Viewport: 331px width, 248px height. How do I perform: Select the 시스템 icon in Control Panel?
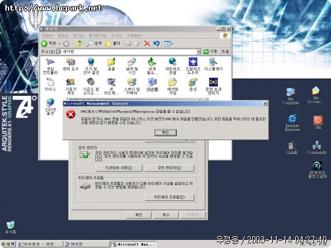point(152,85)
